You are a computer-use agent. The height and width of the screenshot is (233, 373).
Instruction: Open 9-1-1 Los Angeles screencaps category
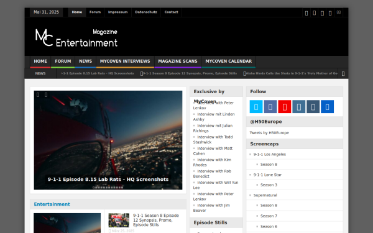click(270, 154)
